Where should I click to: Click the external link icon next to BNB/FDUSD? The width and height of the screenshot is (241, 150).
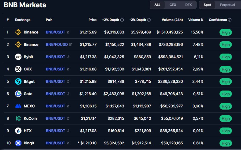[70, 44]
